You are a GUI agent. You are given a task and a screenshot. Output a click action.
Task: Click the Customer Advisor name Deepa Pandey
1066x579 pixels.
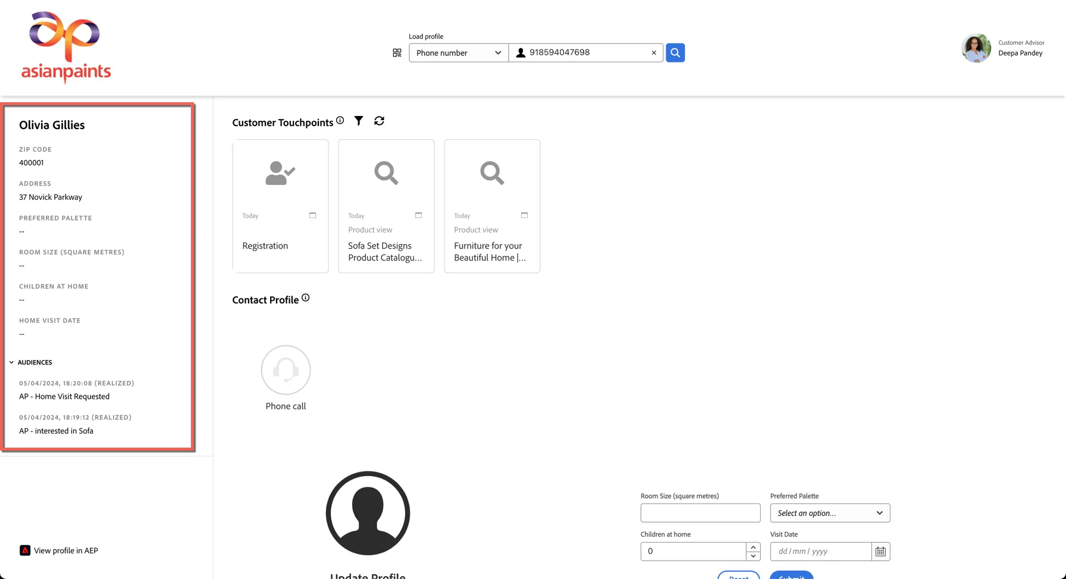tap(1020, 54)
